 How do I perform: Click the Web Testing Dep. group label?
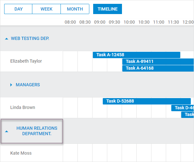pos(30,39)
